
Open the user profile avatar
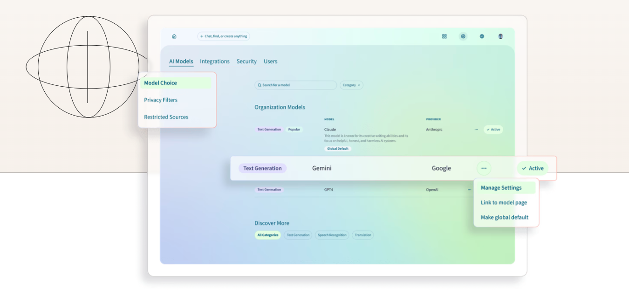pos(500,36)
